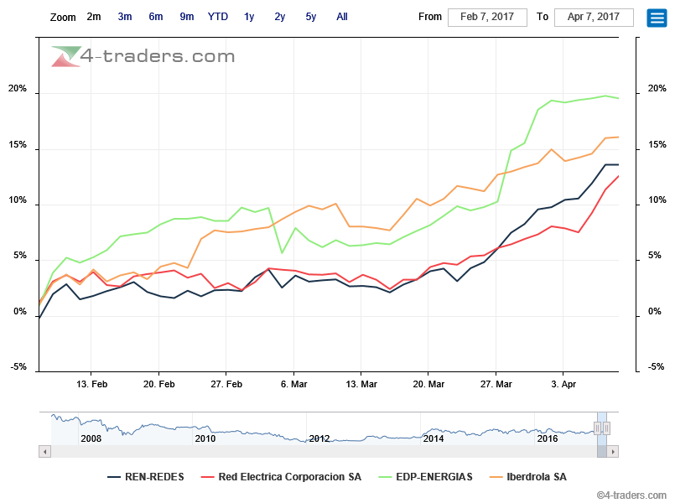This screenshot has width=675, height=503.
Task: Choose the 2y zoom option
Action: (280, 17)
